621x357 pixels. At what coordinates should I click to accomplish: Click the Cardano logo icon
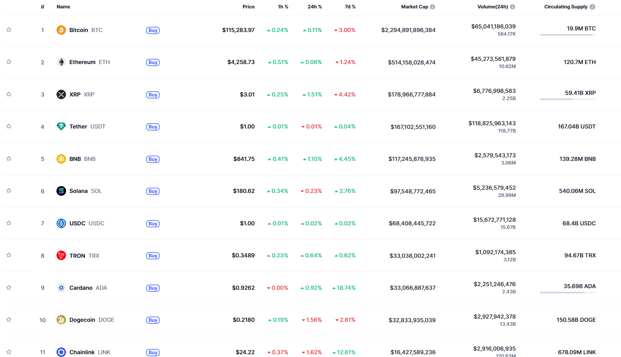click(61, 288)
